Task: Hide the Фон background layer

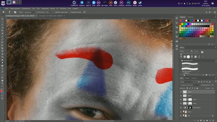Action: [181, 116]
